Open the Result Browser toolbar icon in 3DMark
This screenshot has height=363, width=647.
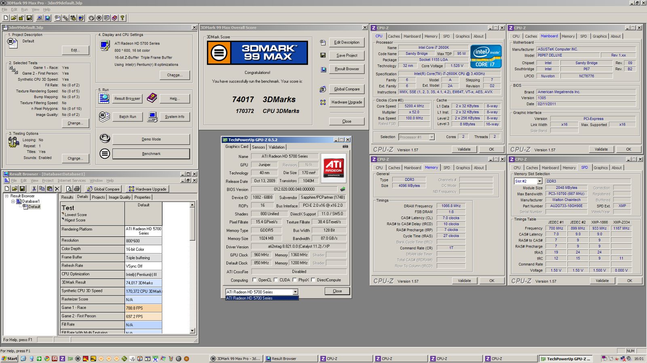point(47,18)
